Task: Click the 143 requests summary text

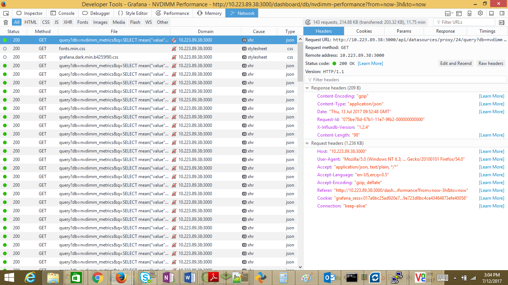Action: tap(369, 22)
